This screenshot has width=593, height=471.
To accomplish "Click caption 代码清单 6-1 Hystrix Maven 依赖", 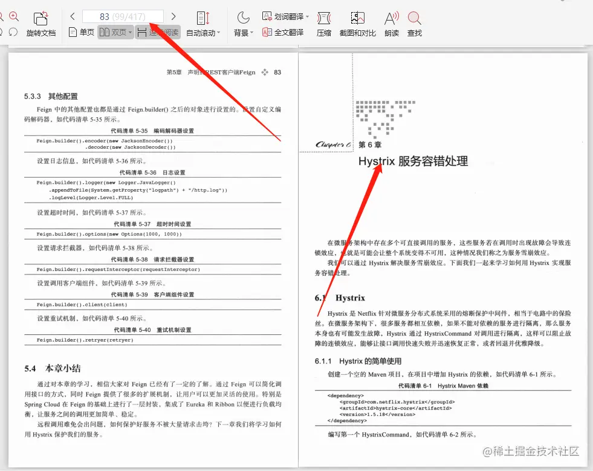I will coord(443,386).
